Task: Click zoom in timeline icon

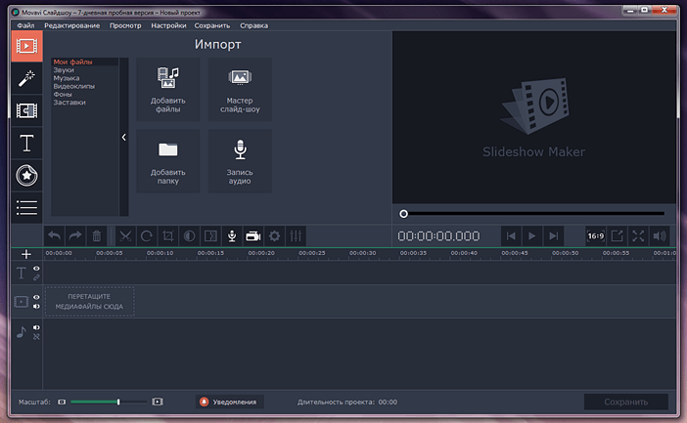Action: pyautogui.click(x=158, y=402)
